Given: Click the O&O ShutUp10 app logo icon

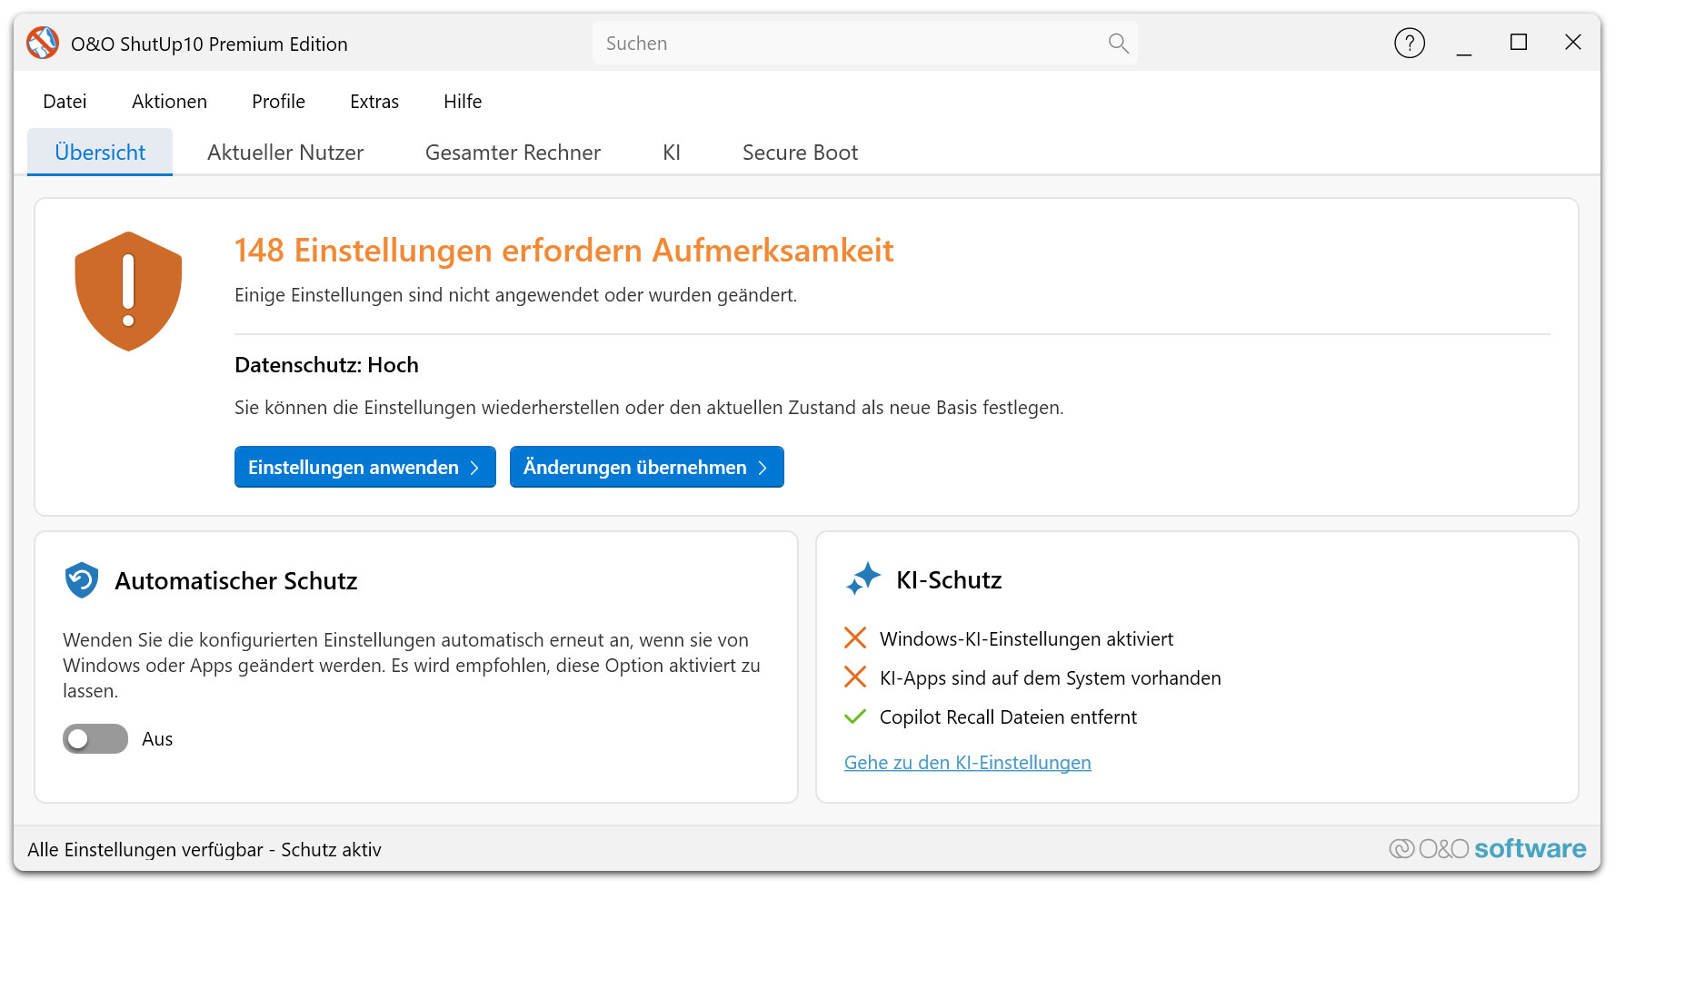Looking at the screenshot, I should click(x=43, y=43).
